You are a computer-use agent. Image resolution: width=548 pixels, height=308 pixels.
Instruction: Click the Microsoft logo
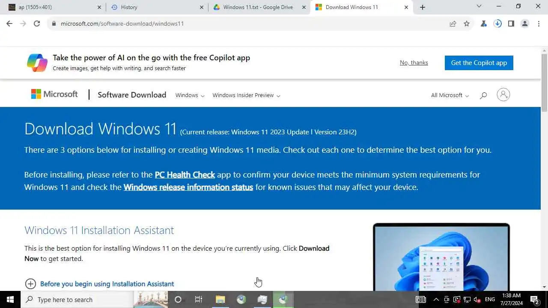[54, 94]
